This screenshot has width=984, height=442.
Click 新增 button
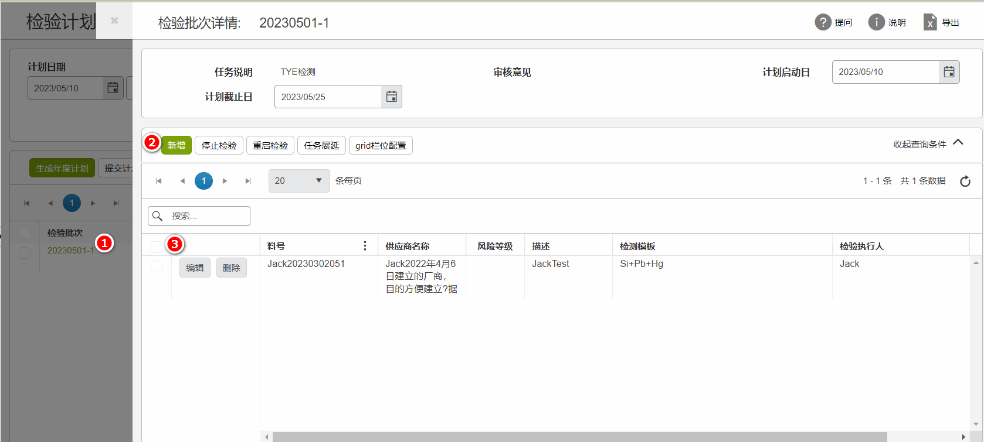click(x=177, y=145)
